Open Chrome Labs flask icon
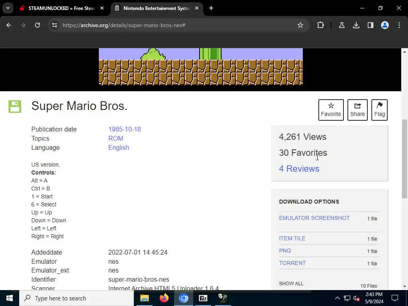The height and width of the screenshot is (306, 408). click(341, 25)
